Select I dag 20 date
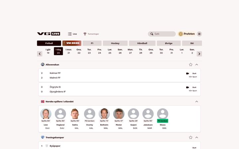Screen dimensions: 239x149 (58, 51)
